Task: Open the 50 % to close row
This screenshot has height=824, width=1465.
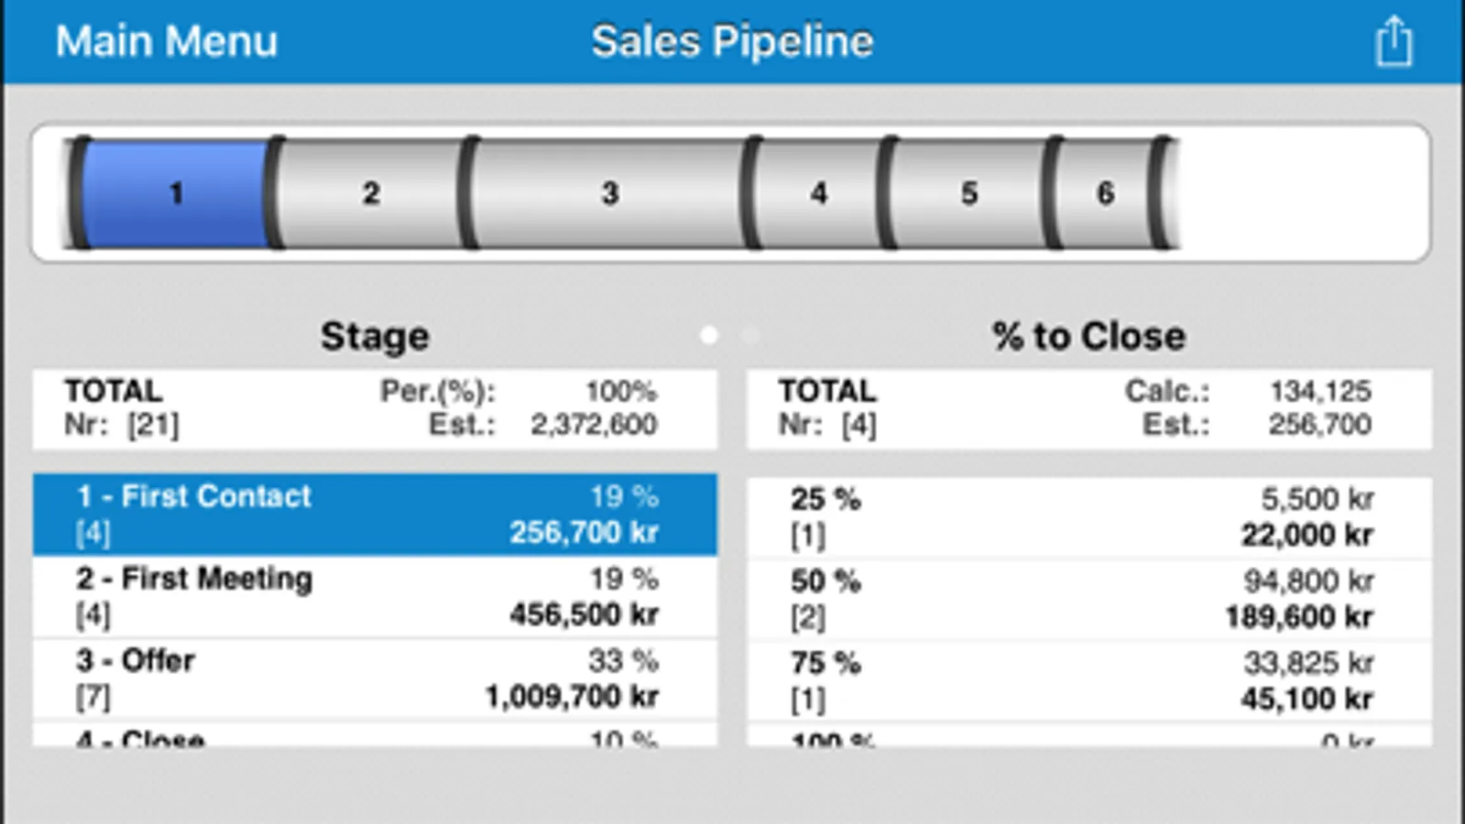Action: pyautogui.click(x=1088, y=600)
